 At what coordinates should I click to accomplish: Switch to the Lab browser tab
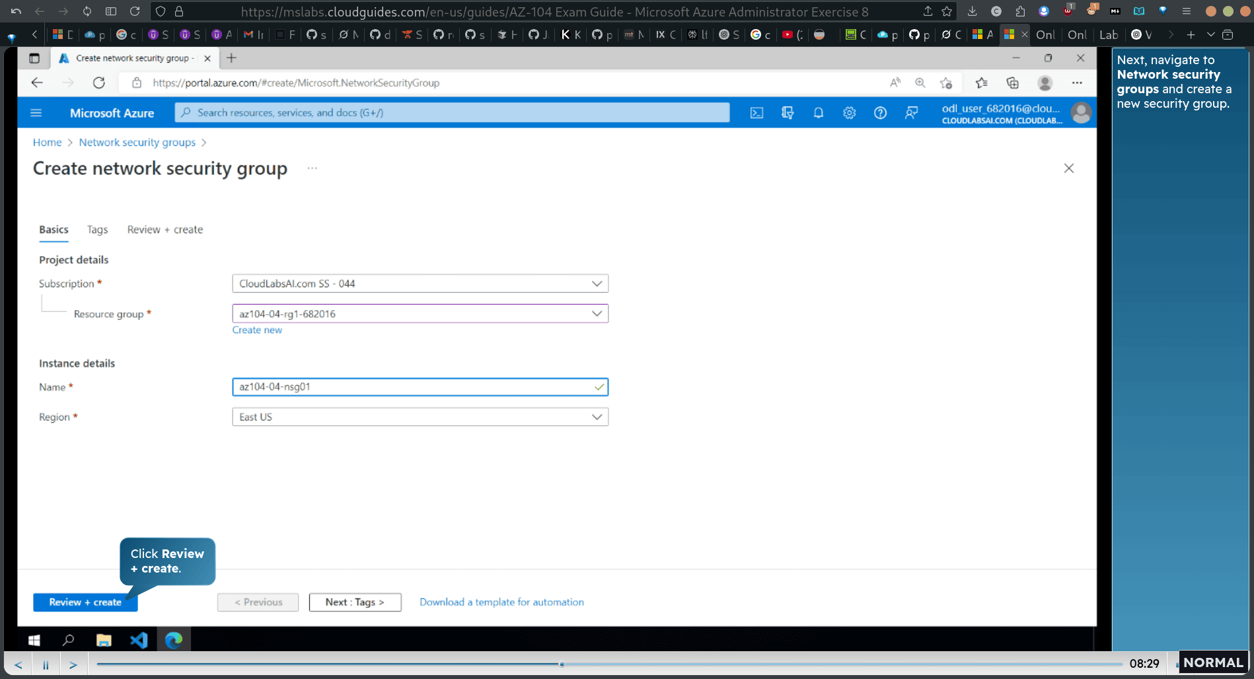point(1109,34)
